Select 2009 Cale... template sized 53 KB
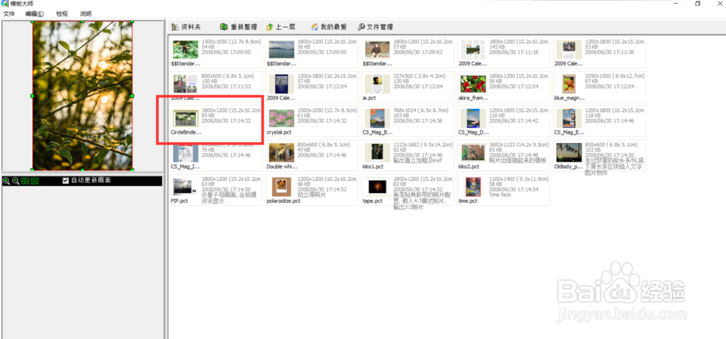The width and height of the screenshot is (726, 339). click(x=600, y=52)
